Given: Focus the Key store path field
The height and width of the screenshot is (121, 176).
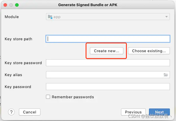Looking at the screenshot, I should click(108, 39).
